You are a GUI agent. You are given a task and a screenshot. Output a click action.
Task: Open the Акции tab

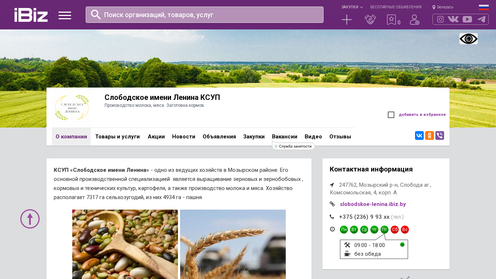[x=156, y=137]
